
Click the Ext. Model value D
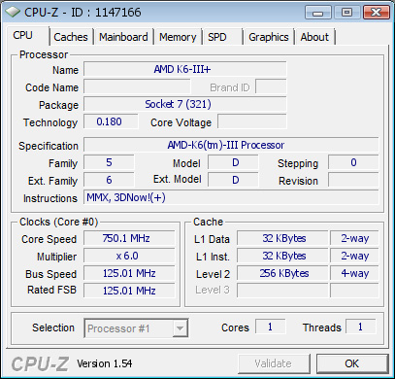tap(233, 180)
